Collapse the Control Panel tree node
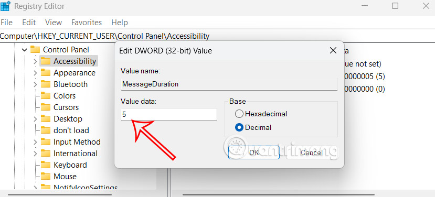This screenshot has height=197, width=435. [x=25, y=50]
